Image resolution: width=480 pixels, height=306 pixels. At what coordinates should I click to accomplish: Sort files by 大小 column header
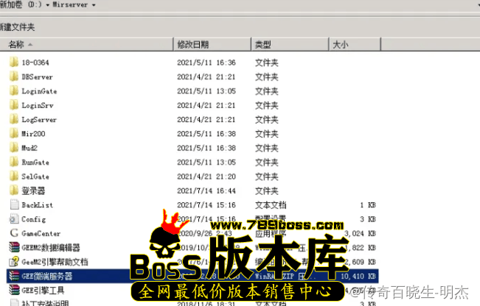[340, 45]
